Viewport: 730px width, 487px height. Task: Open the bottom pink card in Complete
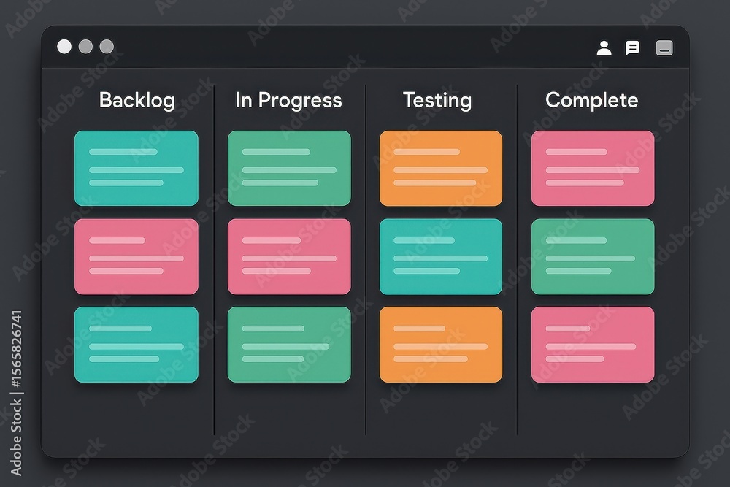[x=593, y=345]
